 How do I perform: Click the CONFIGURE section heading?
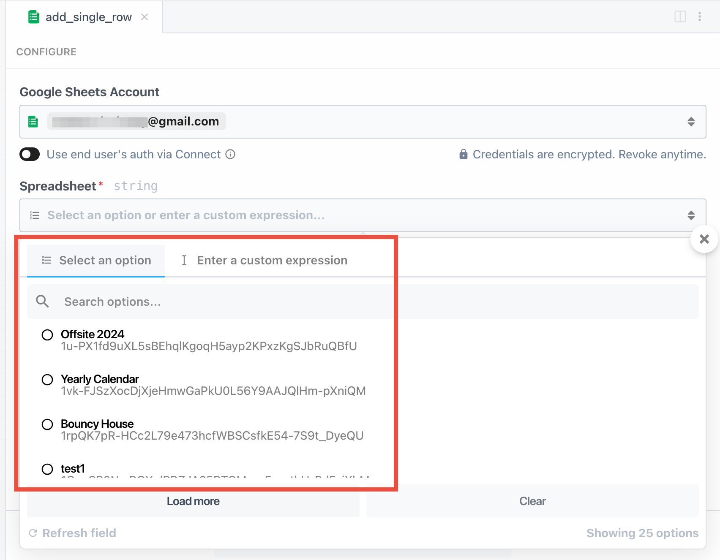[46, 52]
